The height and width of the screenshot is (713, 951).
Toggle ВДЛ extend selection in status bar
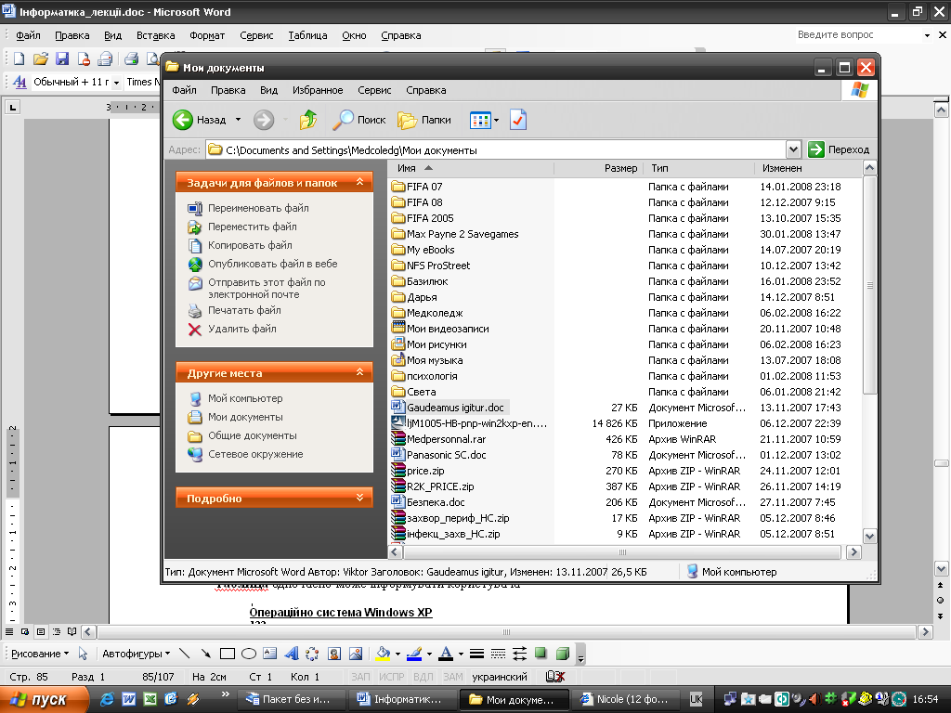tap(423, 677)
